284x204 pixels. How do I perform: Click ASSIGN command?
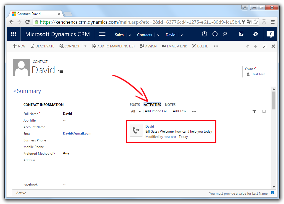tap(148, 46)
